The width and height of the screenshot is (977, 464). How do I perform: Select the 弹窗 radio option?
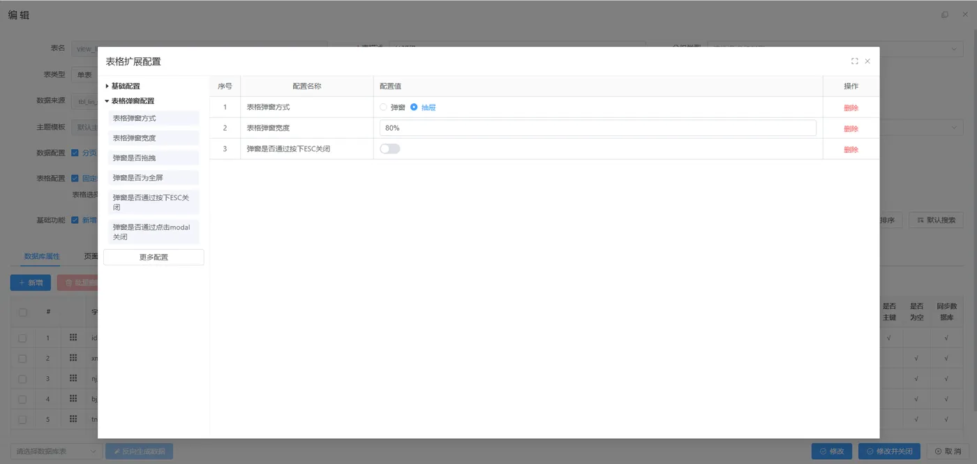[x=393, y=107]
